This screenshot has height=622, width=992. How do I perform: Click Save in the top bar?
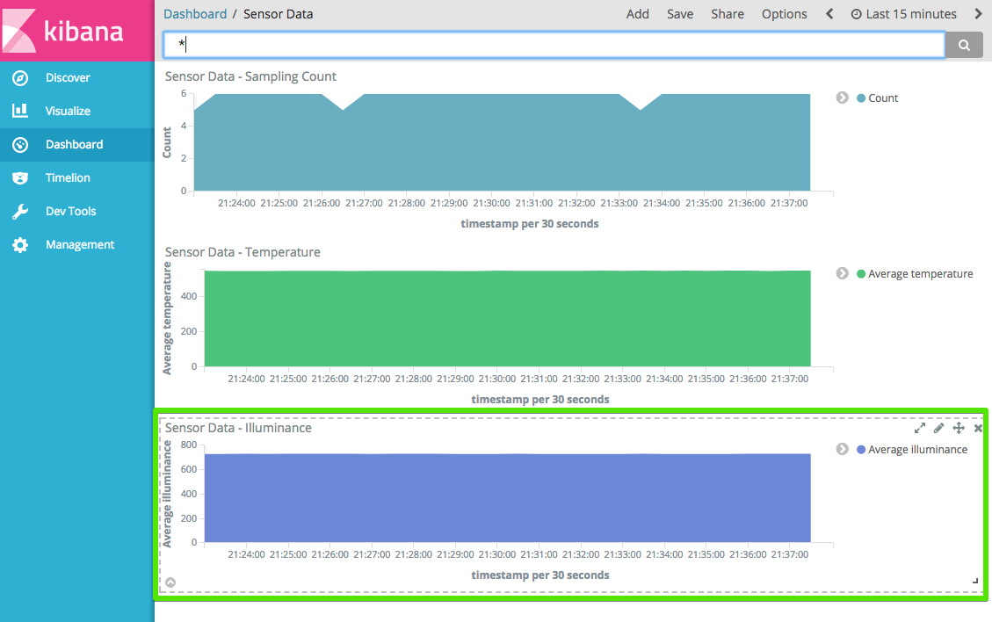[680, 14]
